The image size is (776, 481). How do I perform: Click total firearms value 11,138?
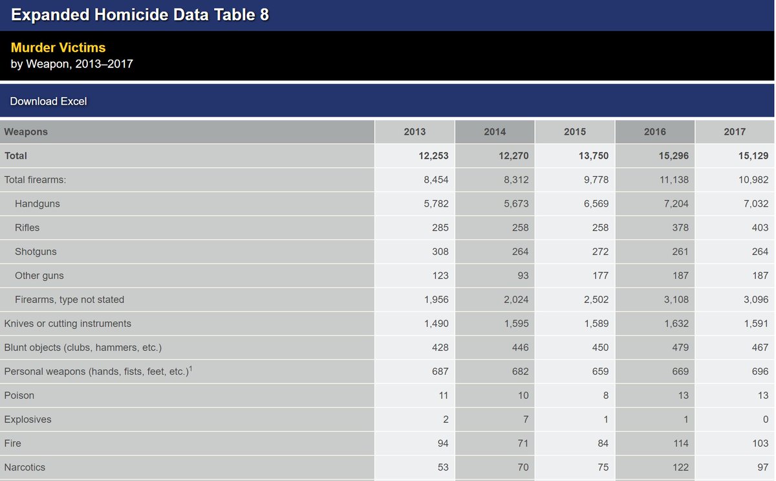(674, 179)
